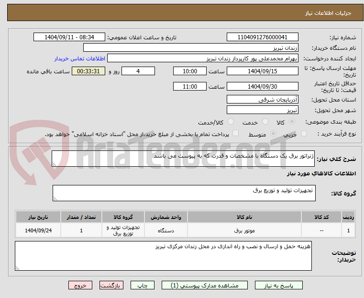Image resolution: width=364 pixels, height=298 pixels.
Task: Click the واحد شمارش column header
Action: pyautogui.click(x=166, y=217)
